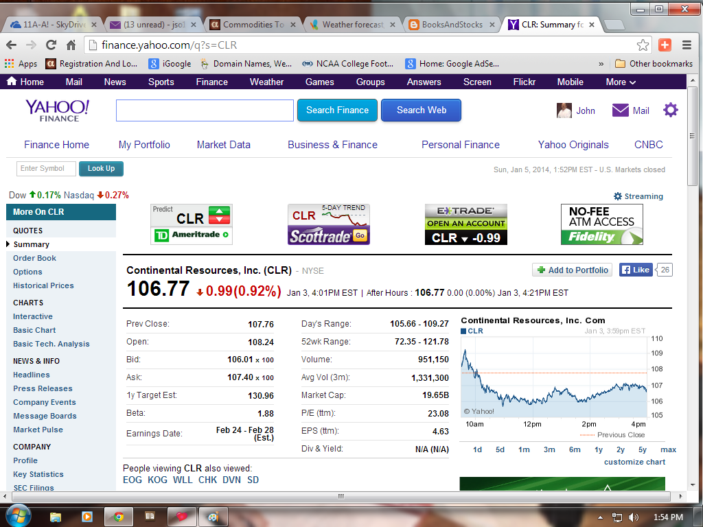Click customize chart link
Image resolution: width=703 pixels, height=527 pixels.
pyautogui.click(x=634, y=462)
